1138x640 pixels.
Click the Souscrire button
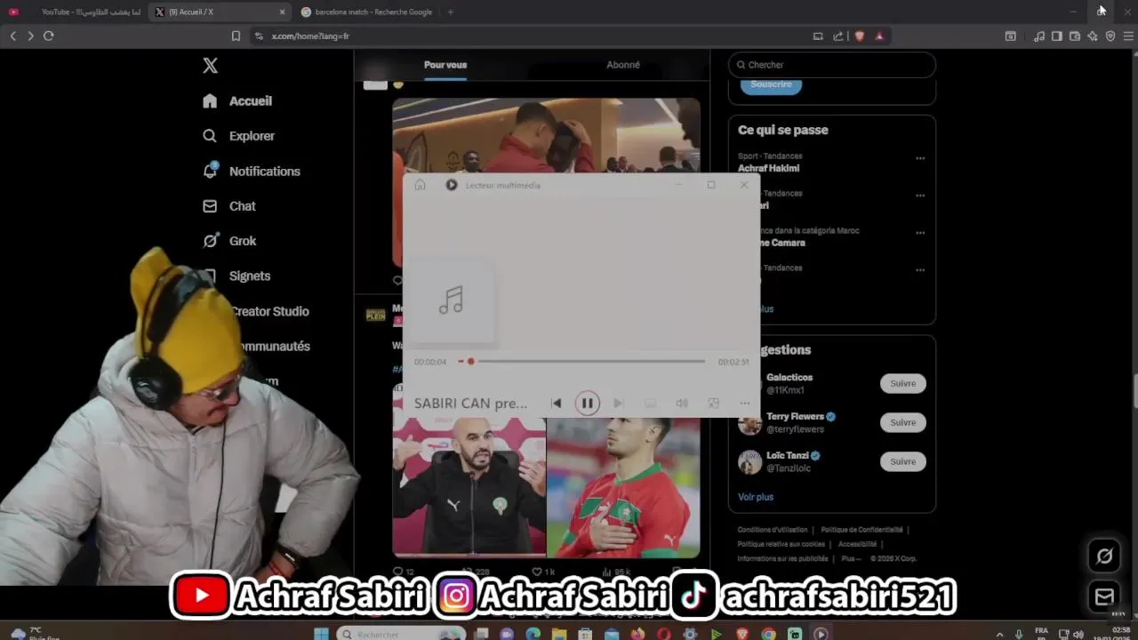point(771,84)
